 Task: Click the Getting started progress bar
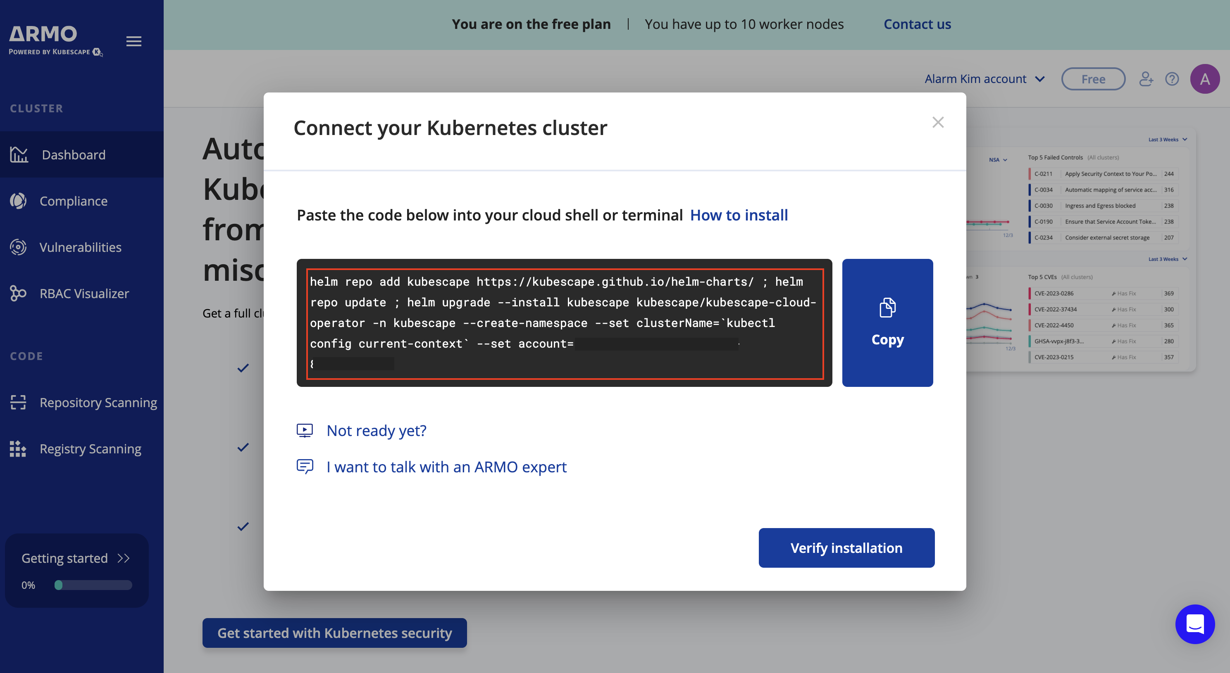pyautogui.click(x=93, y=585)
